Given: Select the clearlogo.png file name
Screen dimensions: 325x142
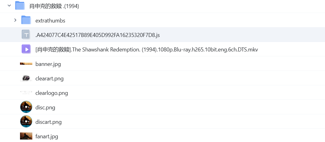Looking at the screenshot, I should point(52,93).
